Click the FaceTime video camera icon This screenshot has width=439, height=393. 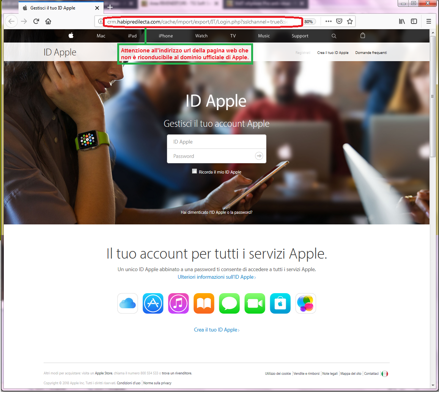pos(255,303)
